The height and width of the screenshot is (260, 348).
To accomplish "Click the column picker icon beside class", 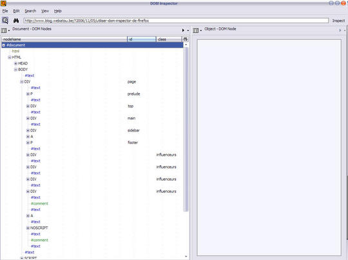I will [186, 39].
